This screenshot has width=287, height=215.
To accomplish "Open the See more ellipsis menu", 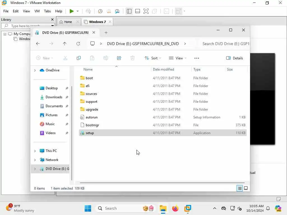I will (196, 58).
